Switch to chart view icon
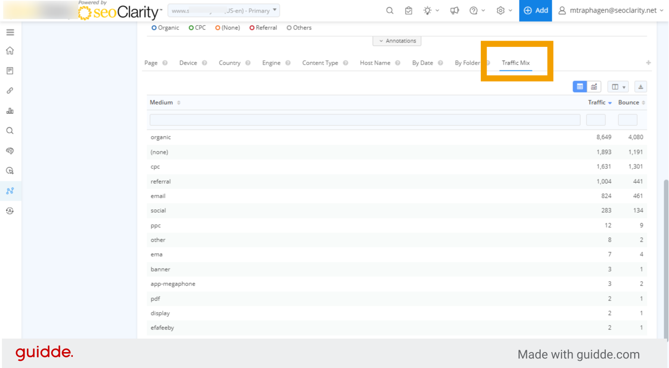 tap(594, 87)
